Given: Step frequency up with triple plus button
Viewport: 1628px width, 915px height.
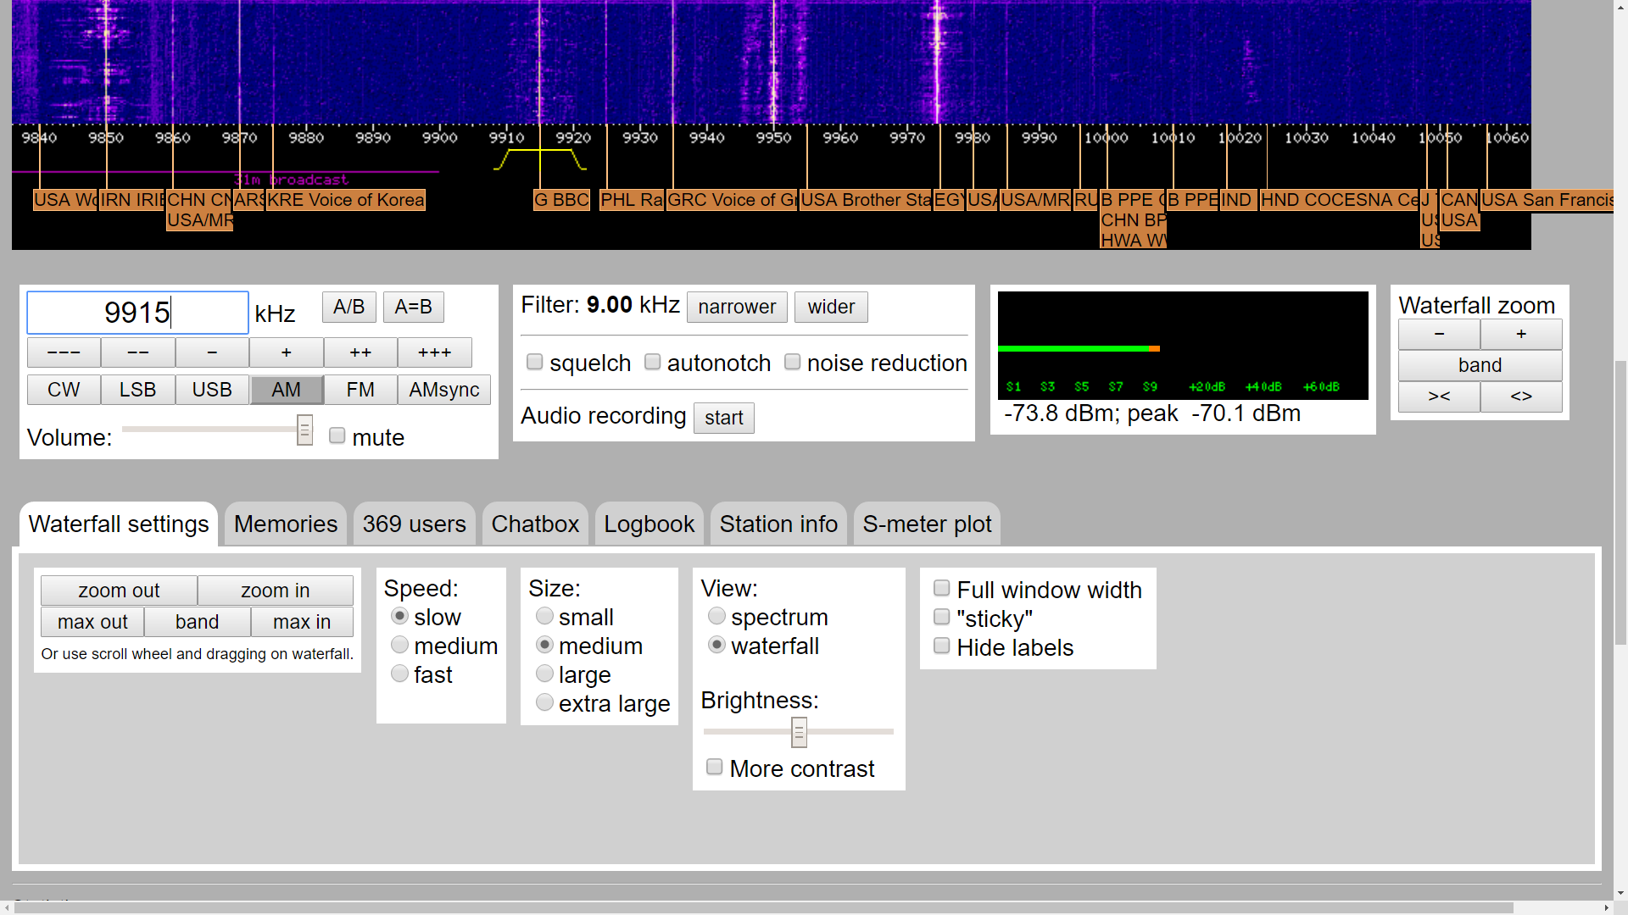Looking at the screenshot, I should (x=435, y=352).
